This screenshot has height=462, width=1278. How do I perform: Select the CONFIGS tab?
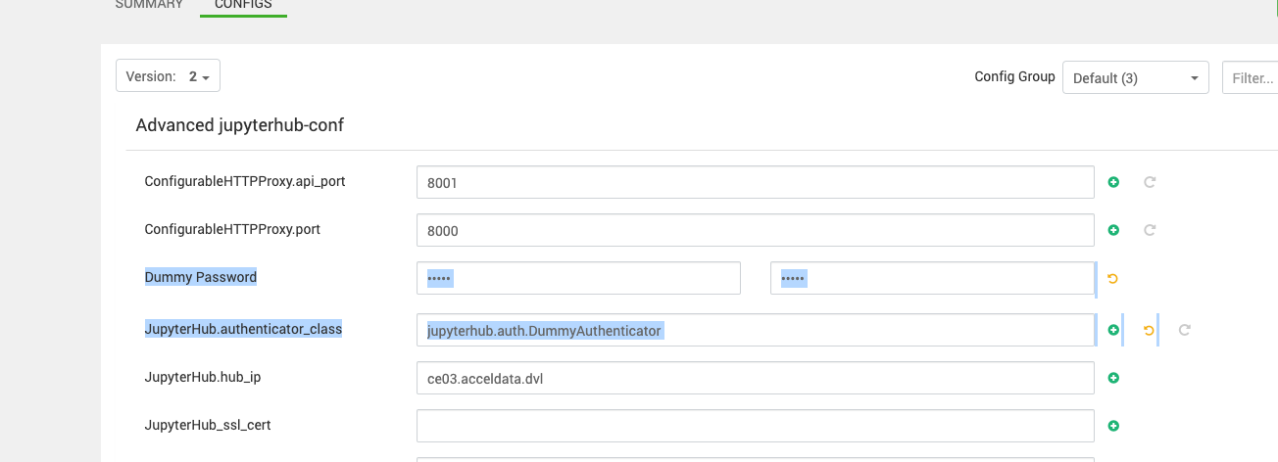click(243, 5)
